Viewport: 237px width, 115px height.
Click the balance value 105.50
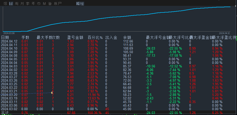(x=128, y=52)
